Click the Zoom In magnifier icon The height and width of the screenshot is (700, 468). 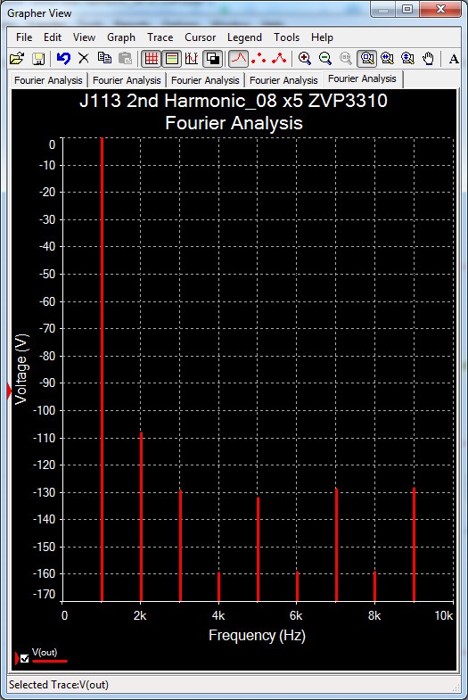click(x=305, y=59)
